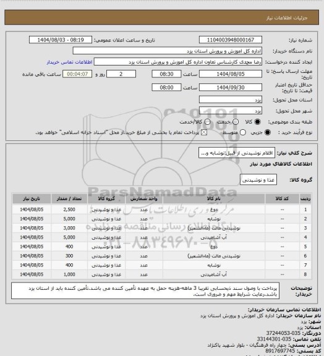This screenshot has height=356, width=324.
Task: Click the fax number 37244053-035
Action: point(283,333)
